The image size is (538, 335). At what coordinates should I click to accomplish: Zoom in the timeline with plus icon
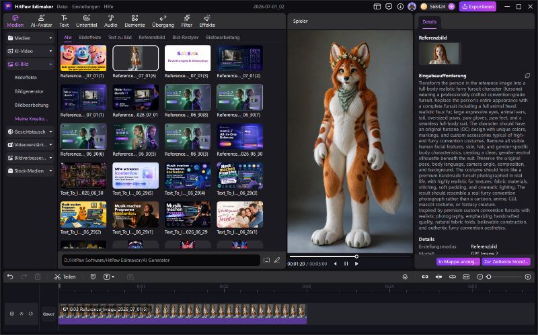[528, 277]
